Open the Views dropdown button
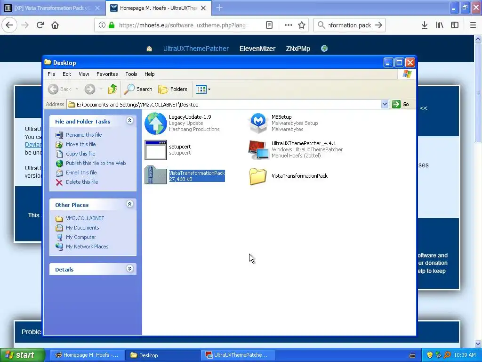The image size is (482, 362). (x=203, y=89)
